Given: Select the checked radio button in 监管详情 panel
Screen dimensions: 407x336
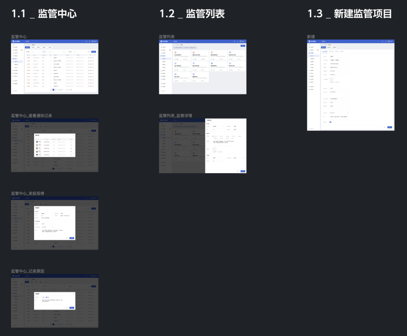Looking at the screenshot, I should coord(213,136).
